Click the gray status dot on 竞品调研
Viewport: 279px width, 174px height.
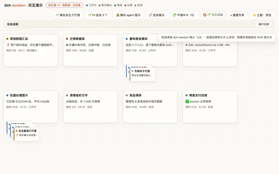click(x=127, y=95)
